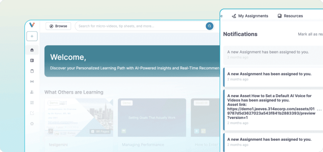Click the 86 Pages badge
Viewport: 323px width, 152px height.
tap(101, 131)
